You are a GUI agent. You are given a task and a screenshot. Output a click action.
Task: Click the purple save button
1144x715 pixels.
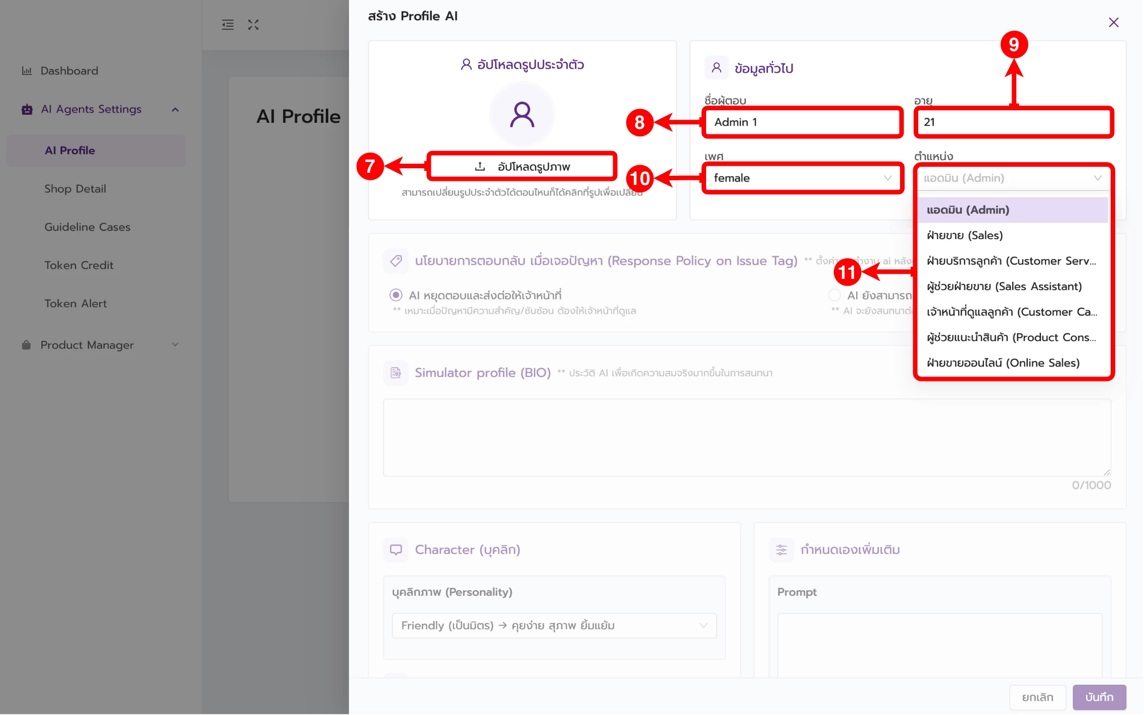[1099, 697]
